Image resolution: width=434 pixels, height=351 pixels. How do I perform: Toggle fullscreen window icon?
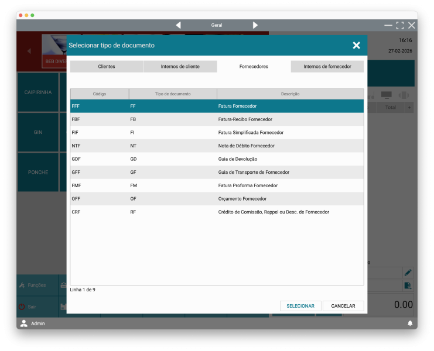point(400,25)
